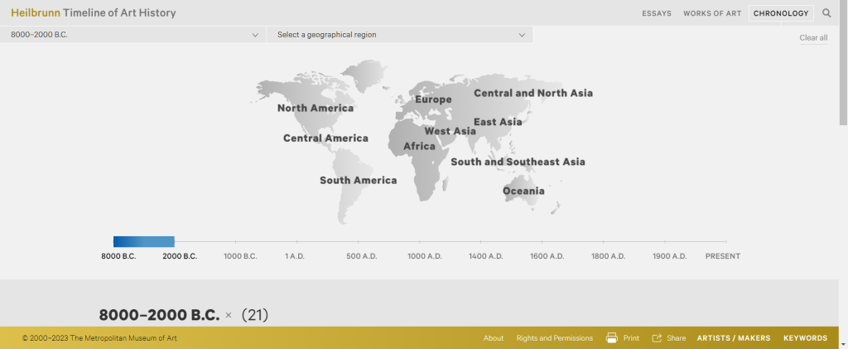Go to the Works of Art tab
The height and width of the screenshot is (349, 848).
coord(712,13)
